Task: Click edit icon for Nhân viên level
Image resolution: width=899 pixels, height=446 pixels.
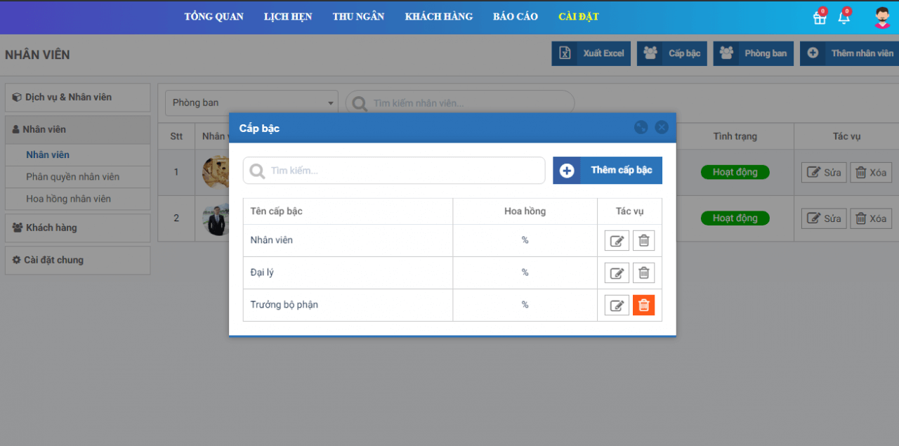Action: [617, 241]
